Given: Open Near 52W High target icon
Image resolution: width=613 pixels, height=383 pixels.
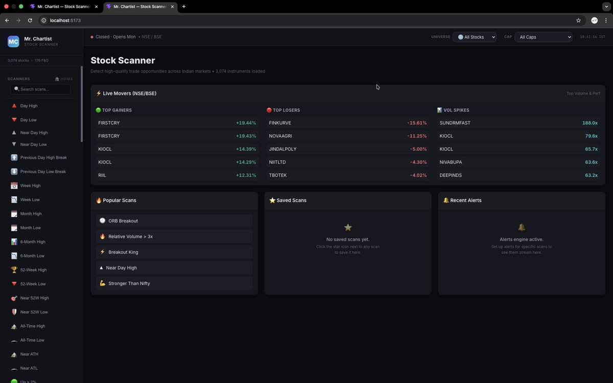Looking at the screenshot, I should (14, 298).
